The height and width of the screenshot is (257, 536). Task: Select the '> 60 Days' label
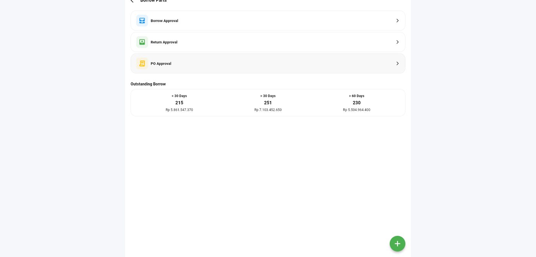click(x=356, y=96)
